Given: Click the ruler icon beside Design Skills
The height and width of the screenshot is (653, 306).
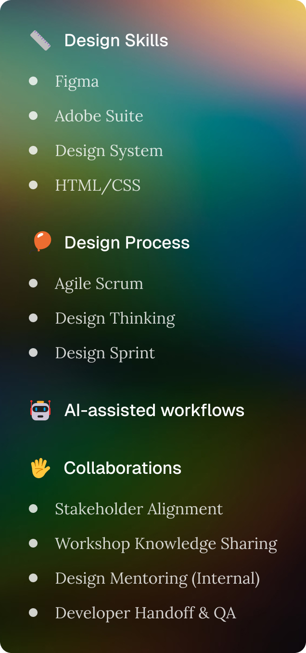Looking at the screenshot, I should 40,40.
